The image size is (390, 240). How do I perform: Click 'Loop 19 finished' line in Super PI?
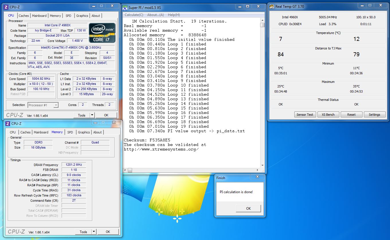(169, 126)
